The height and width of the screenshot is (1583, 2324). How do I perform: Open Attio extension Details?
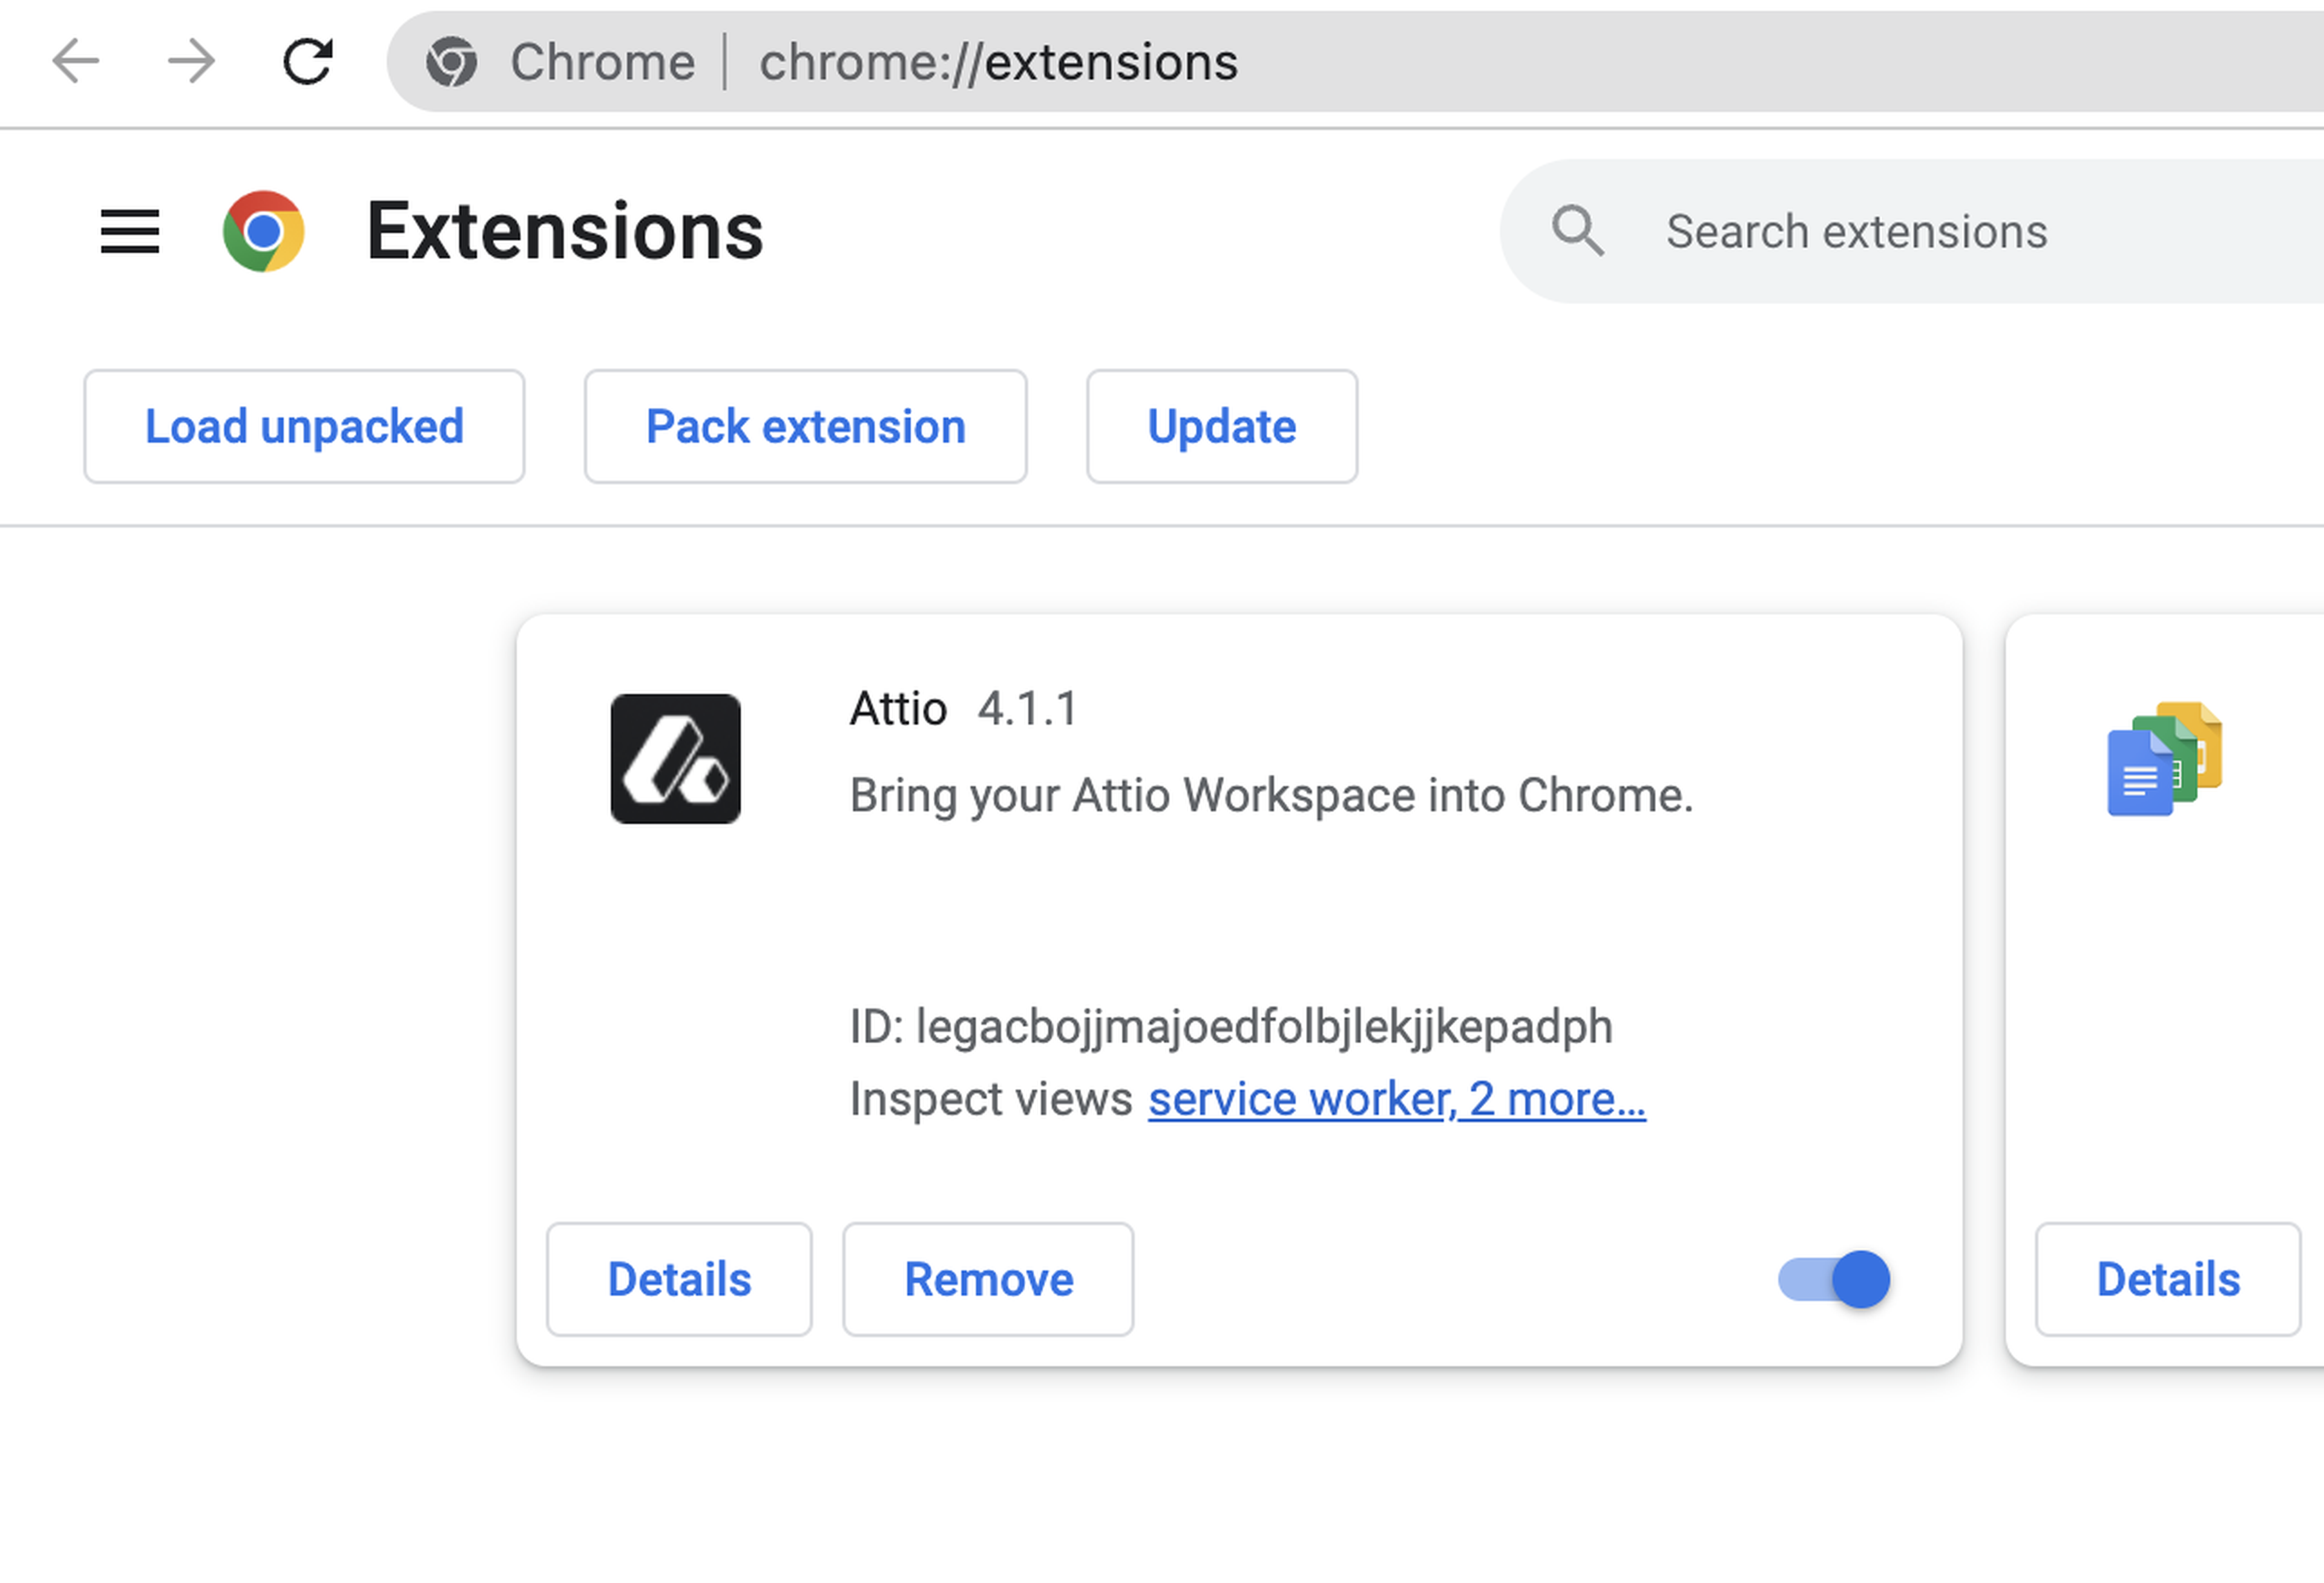pos(679,1279)
